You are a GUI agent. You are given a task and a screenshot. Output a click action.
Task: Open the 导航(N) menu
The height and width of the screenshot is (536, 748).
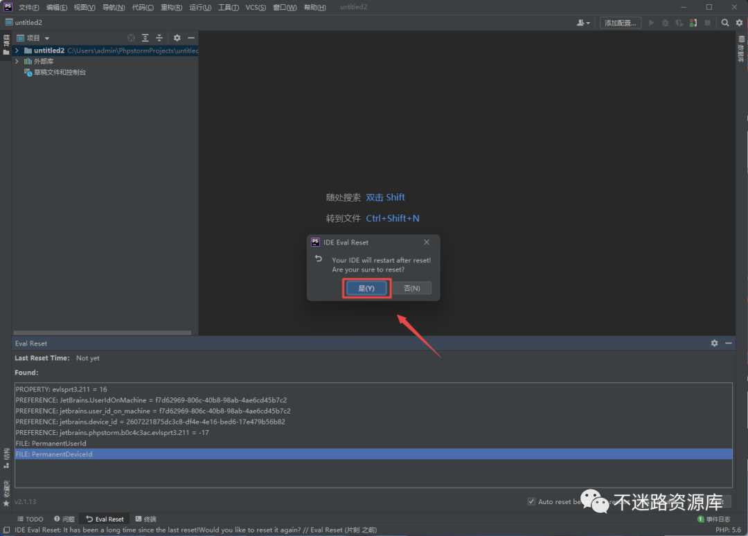tap(114, 7)
